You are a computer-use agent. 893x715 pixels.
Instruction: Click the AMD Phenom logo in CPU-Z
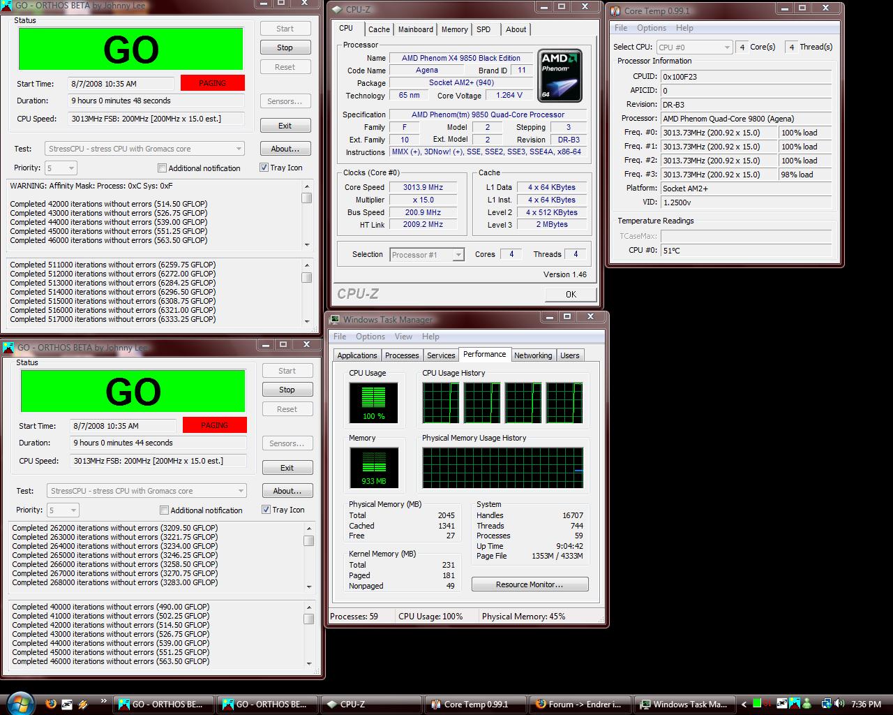(x=560, y=75)
